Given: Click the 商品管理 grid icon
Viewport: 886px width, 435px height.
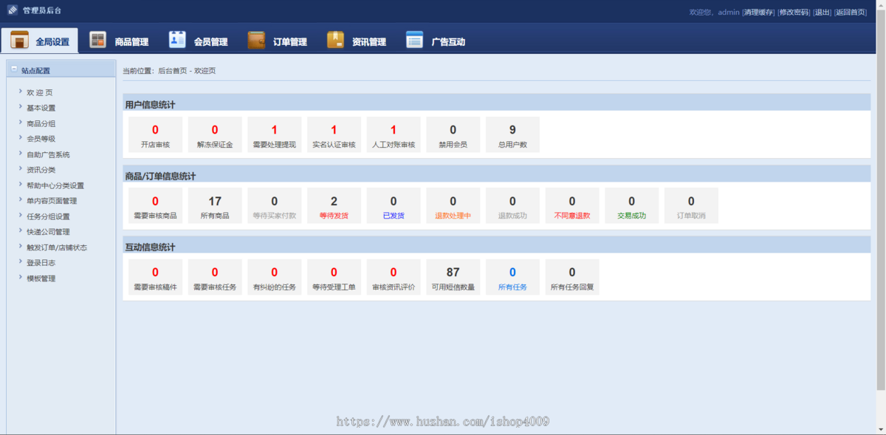Looking at the screenshot, I should (97, 40).
